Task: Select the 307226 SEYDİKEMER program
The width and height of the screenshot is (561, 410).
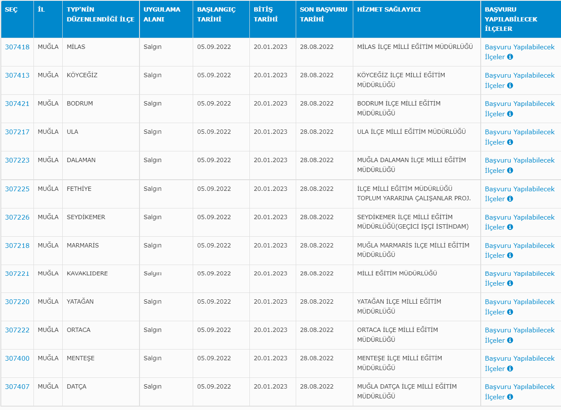Action: [17, 217]
